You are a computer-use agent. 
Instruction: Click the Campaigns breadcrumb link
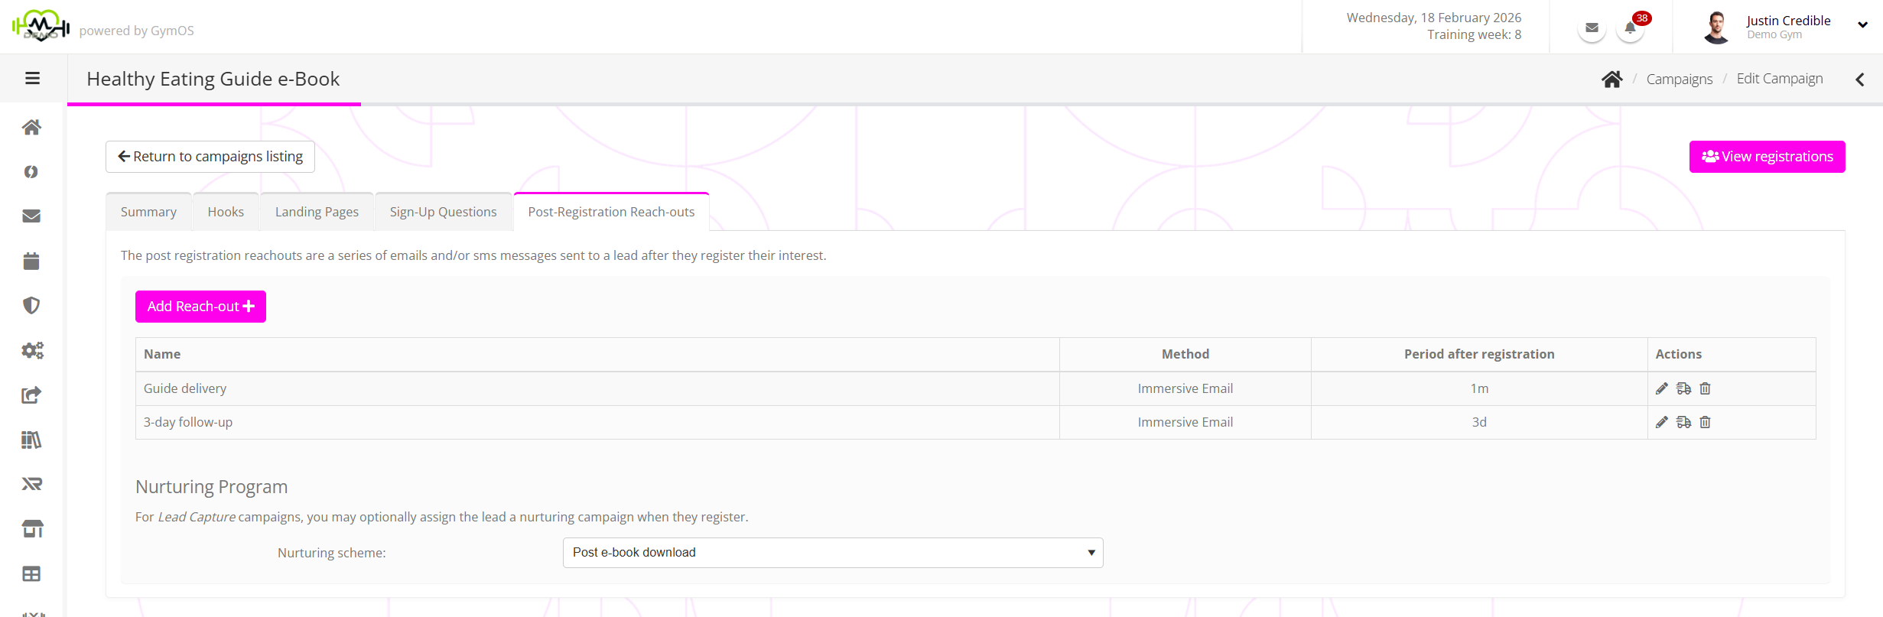[x=1679, y=80]
